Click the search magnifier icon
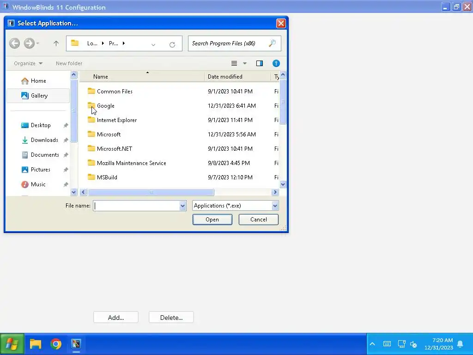 pyautogui.click(x=272, y=43)
